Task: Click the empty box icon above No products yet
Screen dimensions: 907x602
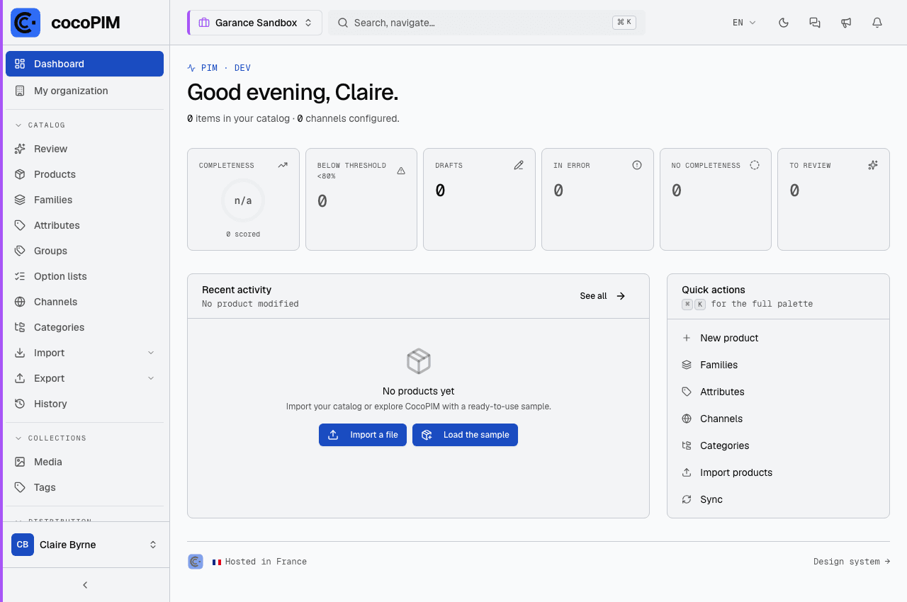Action: 418,361
